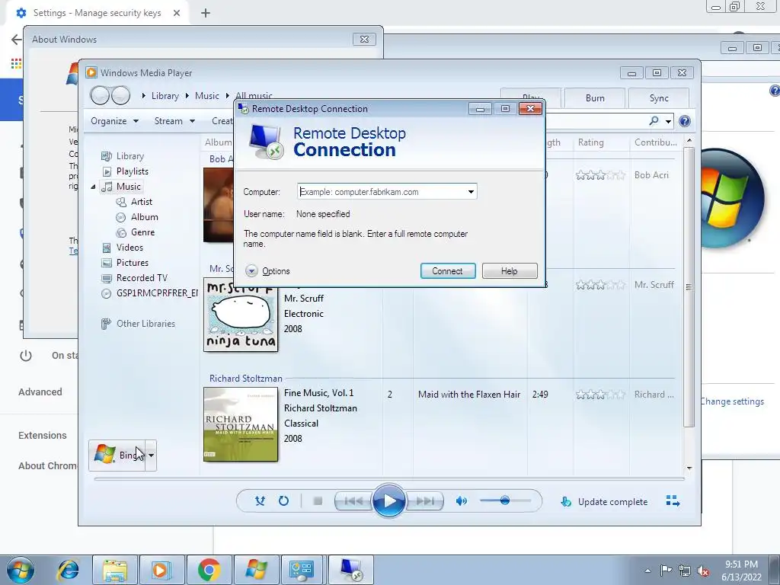This screenshot has height=585, width=780.
Task: Skip to next track
Action: 424,501
